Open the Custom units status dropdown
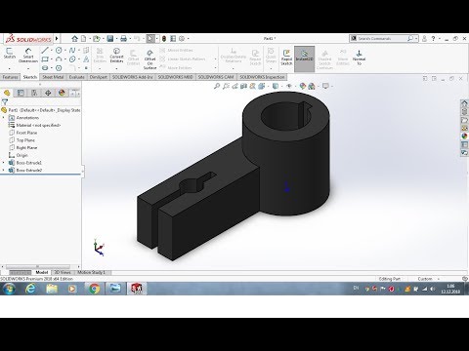 click(428, 279)
